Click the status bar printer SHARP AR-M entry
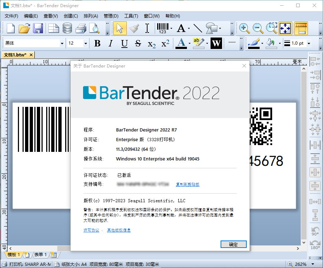This screenshot has width=323, height=268. [26, 264]
